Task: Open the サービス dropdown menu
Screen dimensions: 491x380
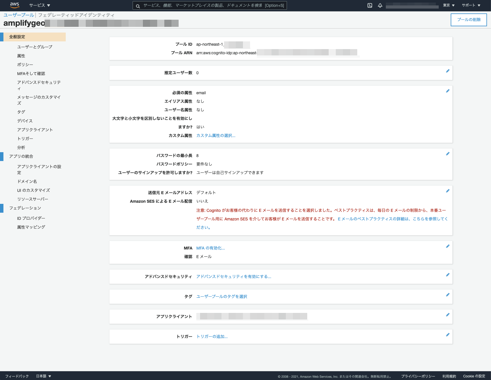Action: pos(39,5)
